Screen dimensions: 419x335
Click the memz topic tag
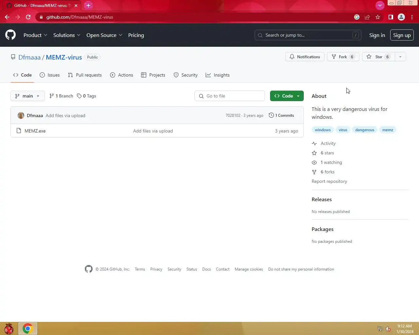coord(388,130)
